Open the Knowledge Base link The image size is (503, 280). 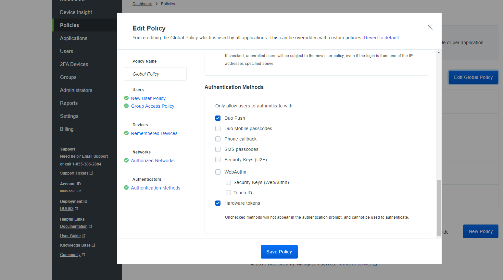click(75, 245)
